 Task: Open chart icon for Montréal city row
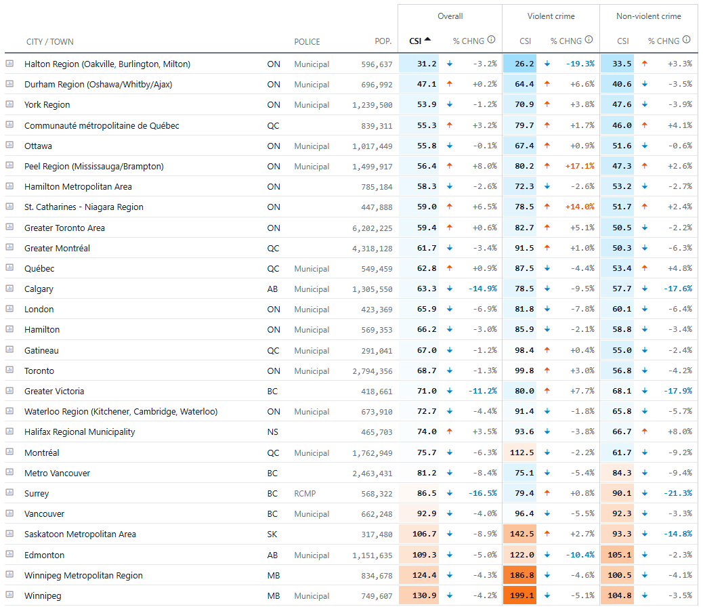9,452
